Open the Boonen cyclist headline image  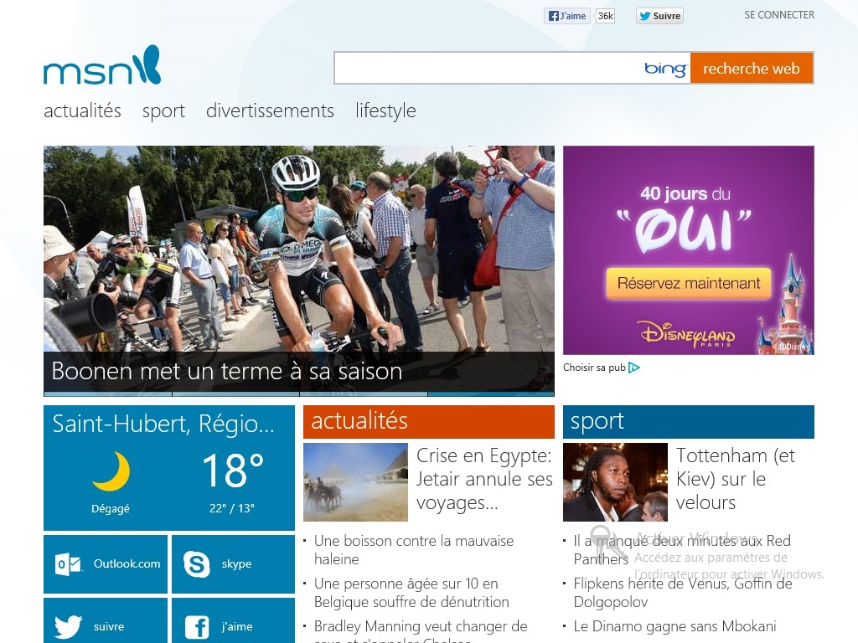click(299, 249)
